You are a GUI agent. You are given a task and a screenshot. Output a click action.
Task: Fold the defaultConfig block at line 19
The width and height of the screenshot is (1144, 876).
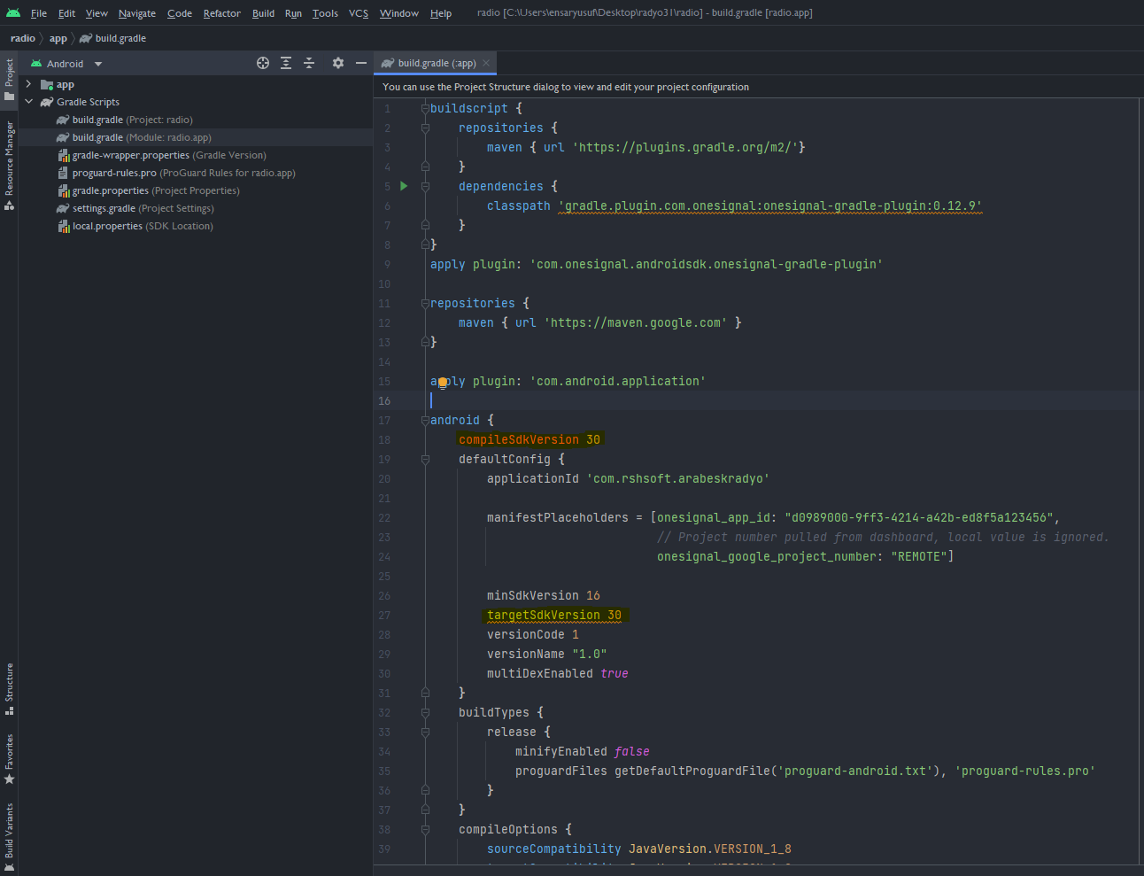[x=425, y=459]
